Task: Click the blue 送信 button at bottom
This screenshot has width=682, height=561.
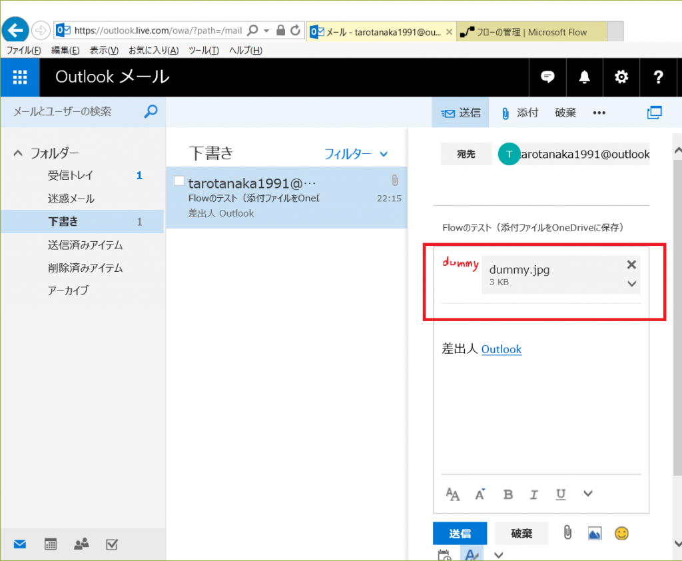Action: [x=460, y=533]
